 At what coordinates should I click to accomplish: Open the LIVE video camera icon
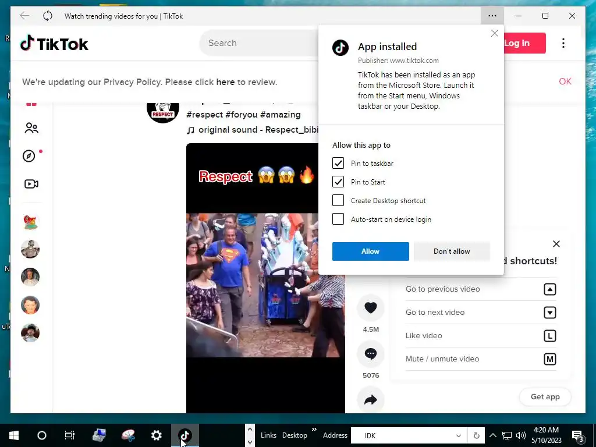(x=31, y=184)
